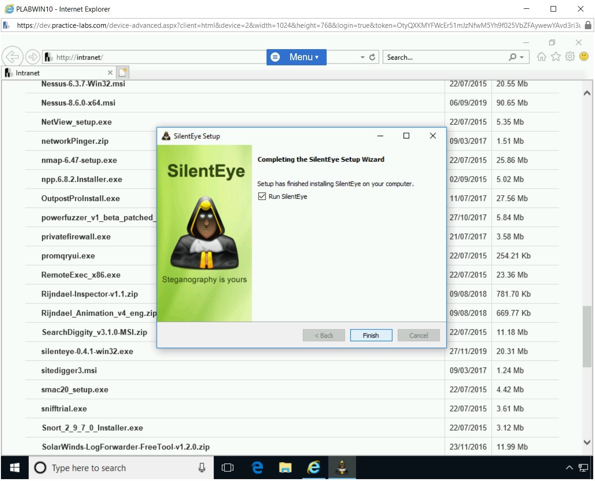The height and width of the screenshot is (481, 595).
Task: Open the IE home page icon
Action: 541,57
